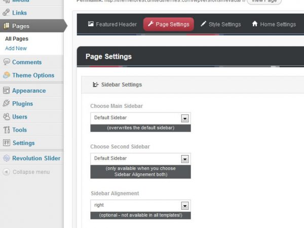304x228 pixels.
Task: Click the Theme Options palette icon
Action: 7,75
